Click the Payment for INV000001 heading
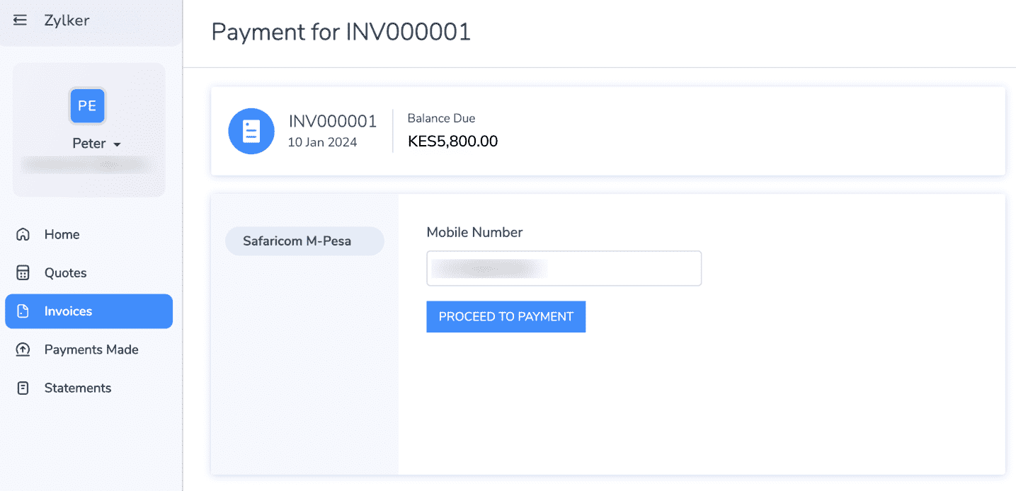This screenshot has height=491, width=1016. 340,32
